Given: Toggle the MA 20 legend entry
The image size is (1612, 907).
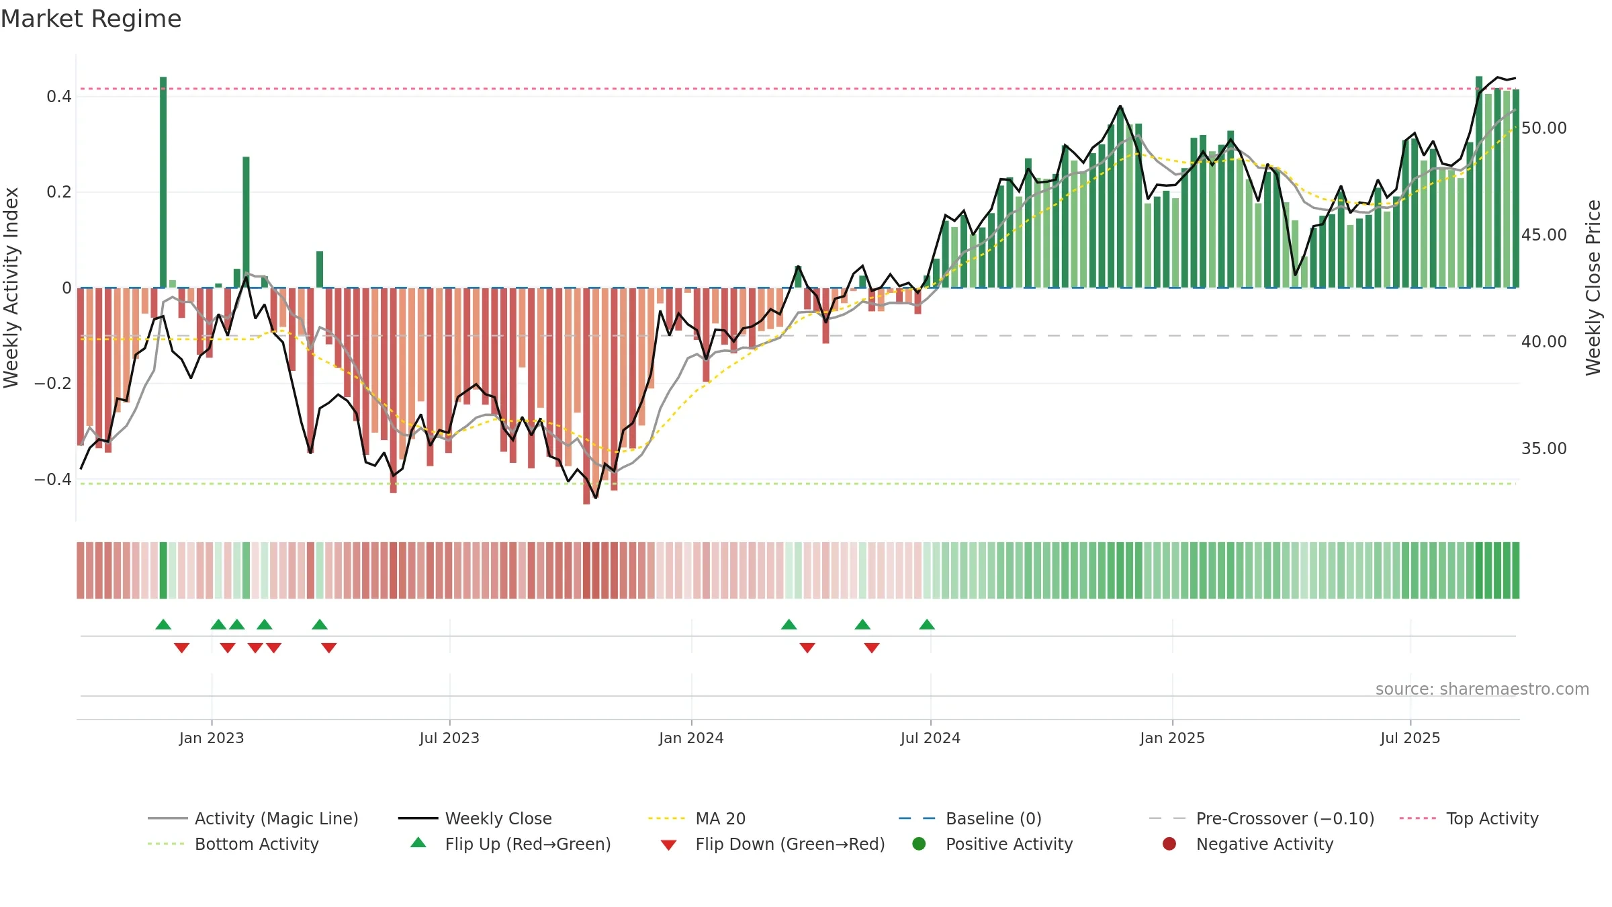Looking at the screenshot, I should click(697, 818).
